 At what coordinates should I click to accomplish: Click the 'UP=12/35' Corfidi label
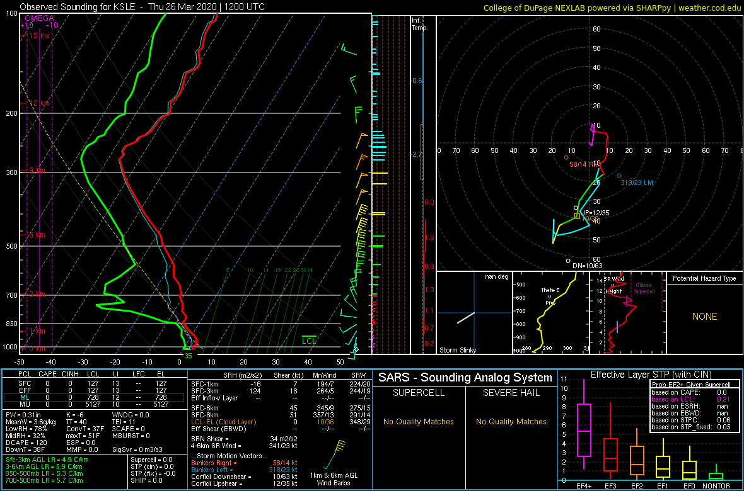click(594, 213)
